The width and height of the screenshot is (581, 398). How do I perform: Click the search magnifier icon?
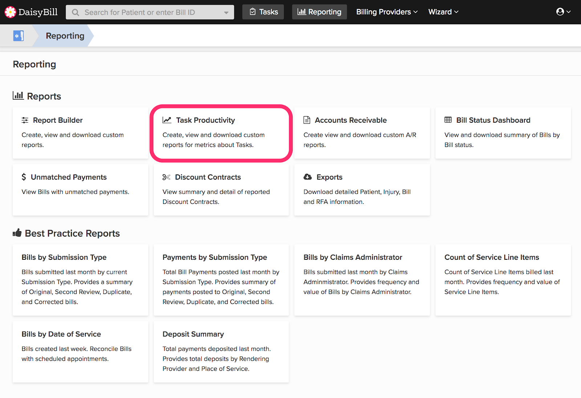[x=76, y=12]
